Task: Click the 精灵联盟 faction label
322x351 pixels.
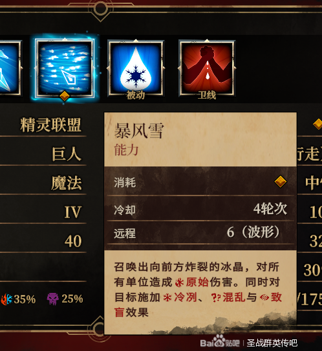Action: (x=50, y=125)
